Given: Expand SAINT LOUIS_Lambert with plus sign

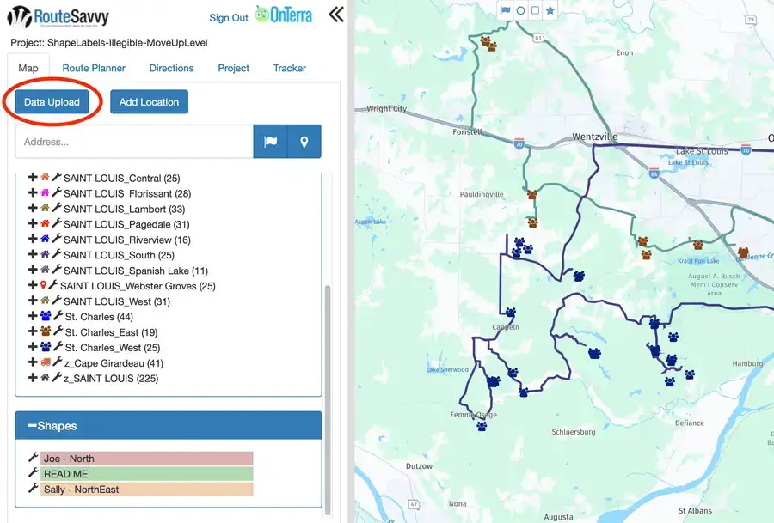Looking at the screenshot, I should (x=33, y=208).
